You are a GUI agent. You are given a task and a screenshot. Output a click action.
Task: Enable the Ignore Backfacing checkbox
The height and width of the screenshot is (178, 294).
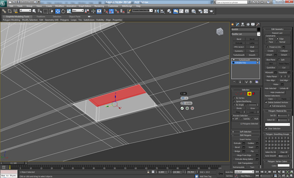coord(234,101)
